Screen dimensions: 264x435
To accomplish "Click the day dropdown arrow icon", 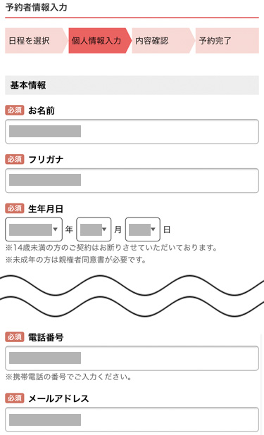I will coord(153,229).
